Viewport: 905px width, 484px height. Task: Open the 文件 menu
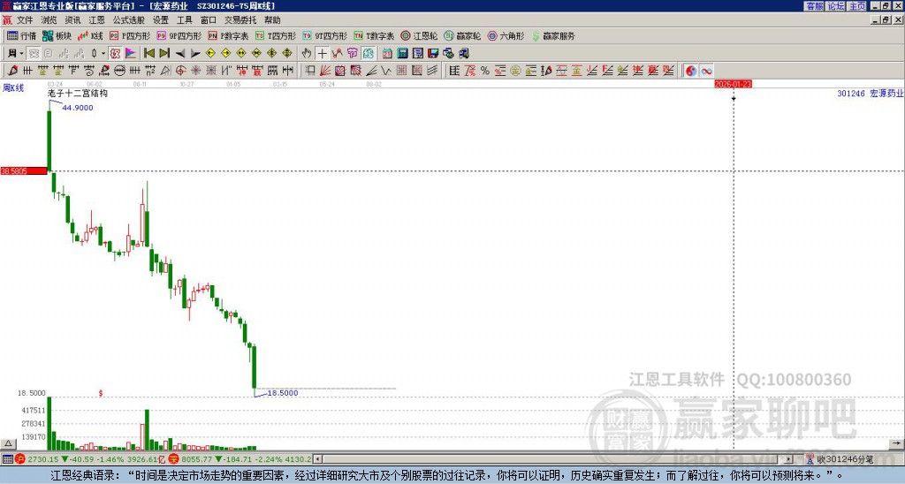(x=25, y=20)
